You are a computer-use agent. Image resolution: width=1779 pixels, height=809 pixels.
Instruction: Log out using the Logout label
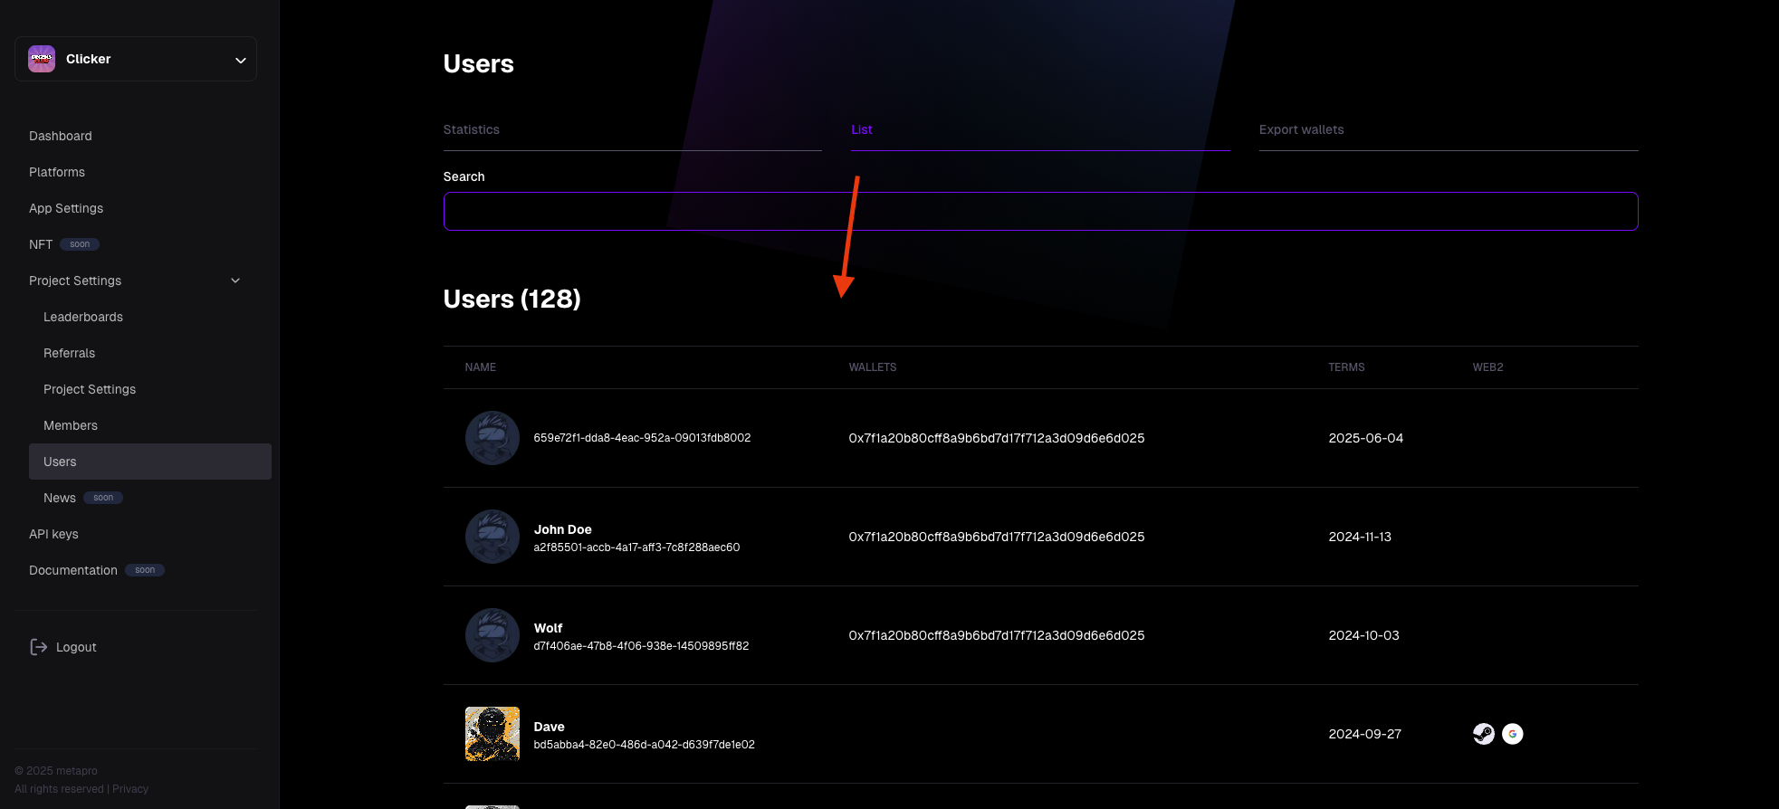[x=76, y=647]
